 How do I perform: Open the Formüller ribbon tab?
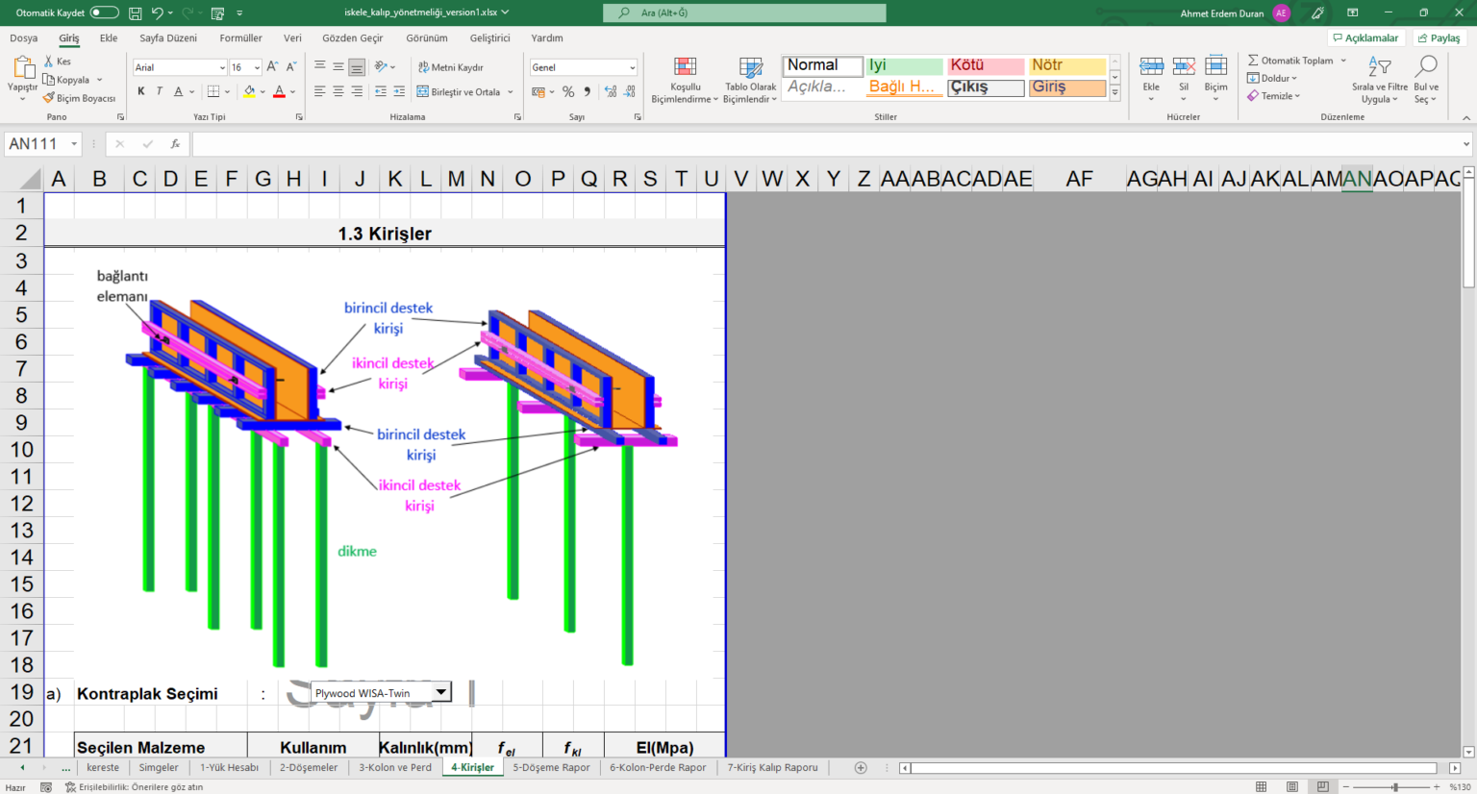tap(240, 38)
